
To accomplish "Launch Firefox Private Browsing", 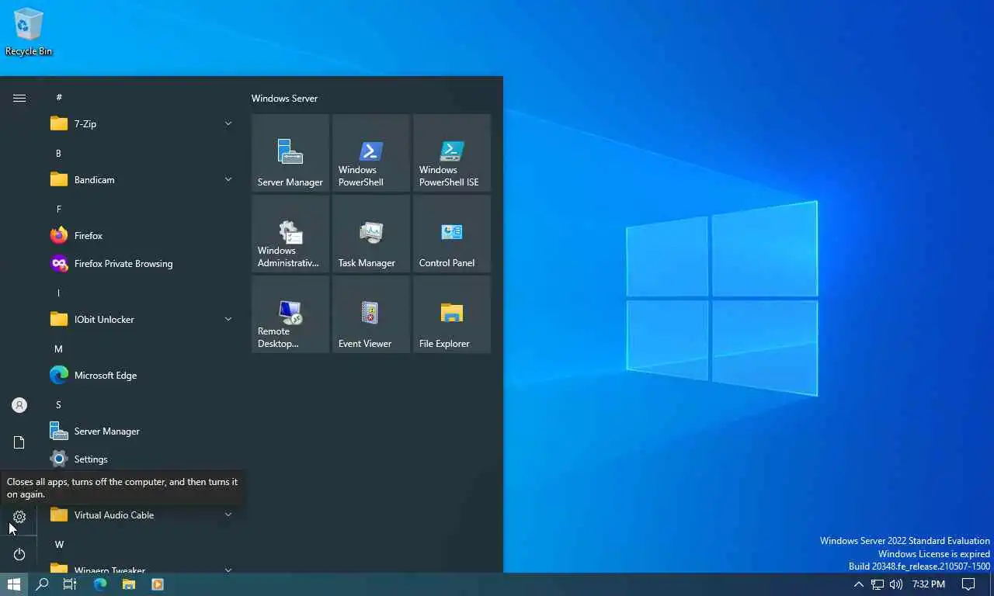I will (141, 264).
